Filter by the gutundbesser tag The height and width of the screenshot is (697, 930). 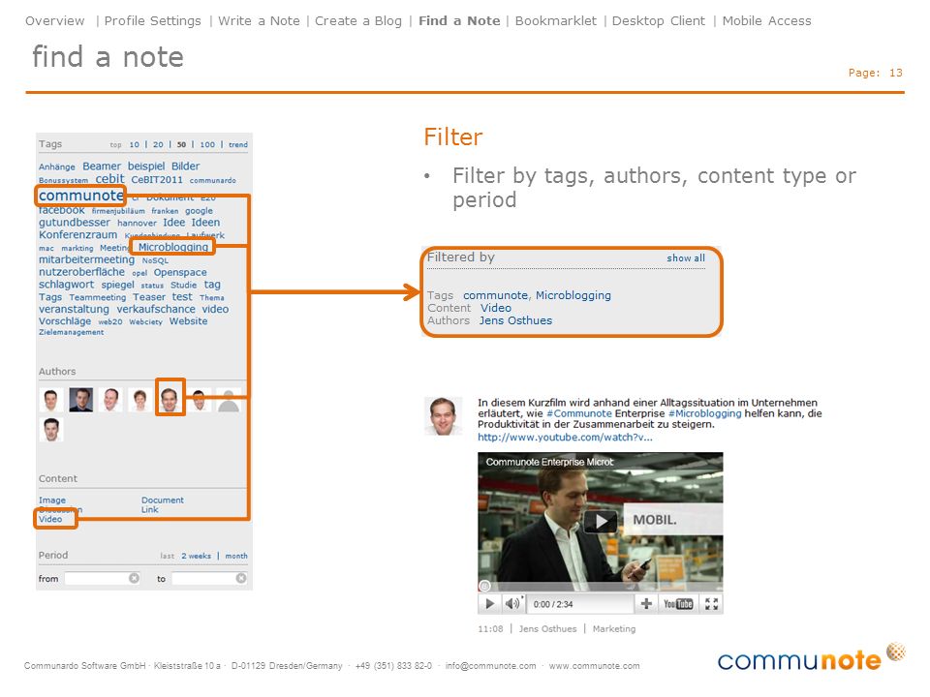75,223
